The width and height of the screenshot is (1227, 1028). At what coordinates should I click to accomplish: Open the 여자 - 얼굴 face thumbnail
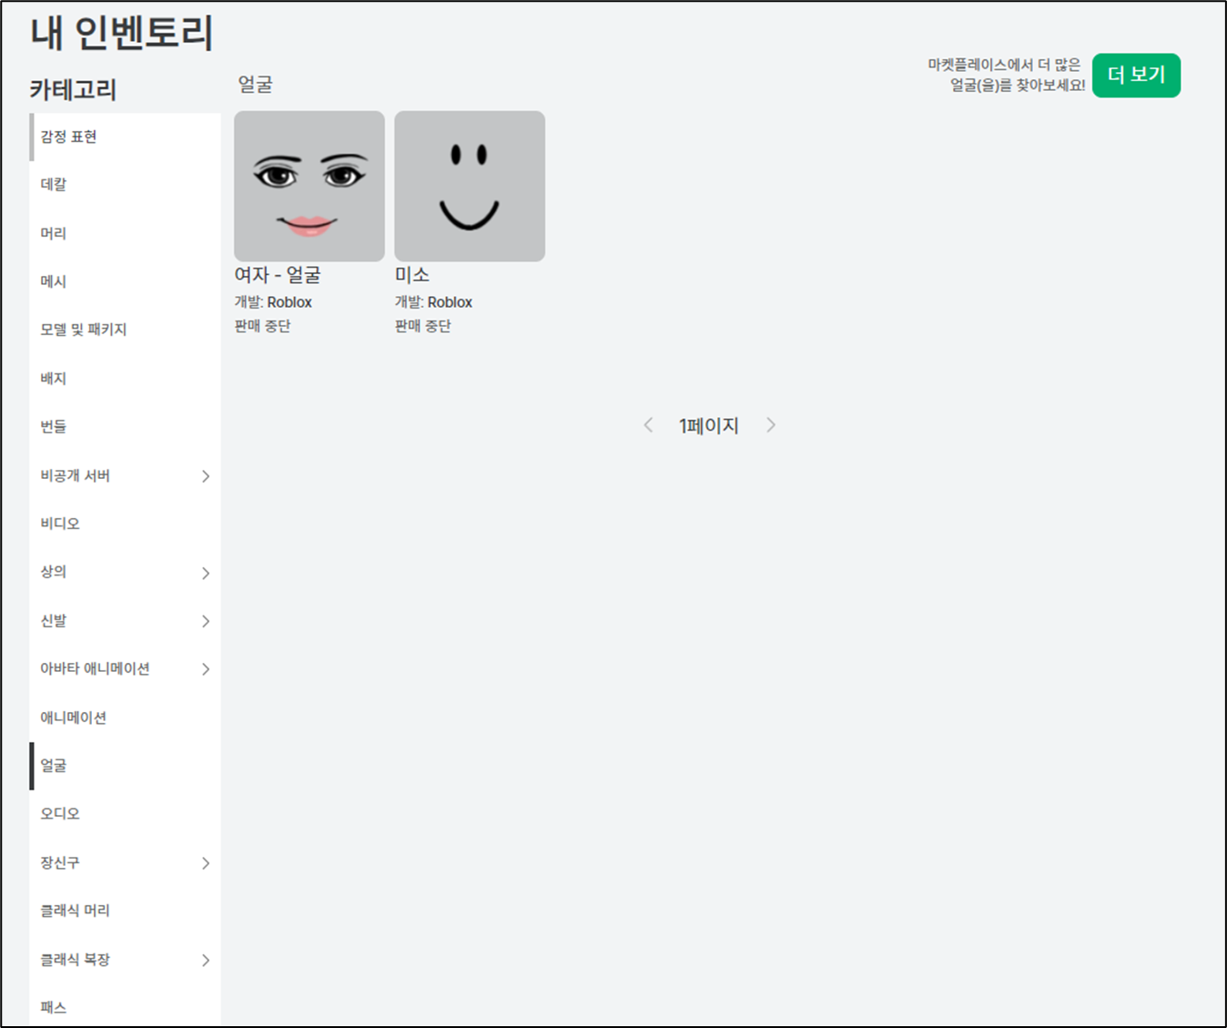309,187
